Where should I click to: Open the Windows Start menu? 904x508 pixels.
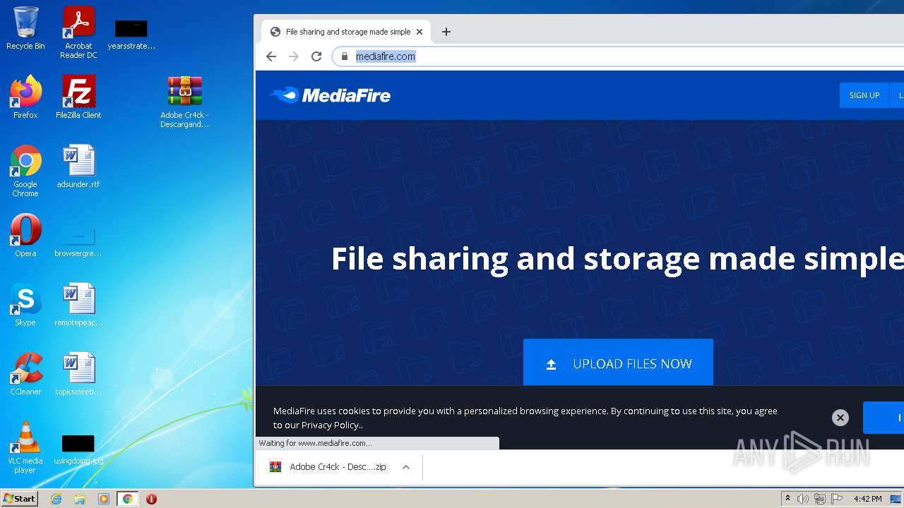coord(19,498)
